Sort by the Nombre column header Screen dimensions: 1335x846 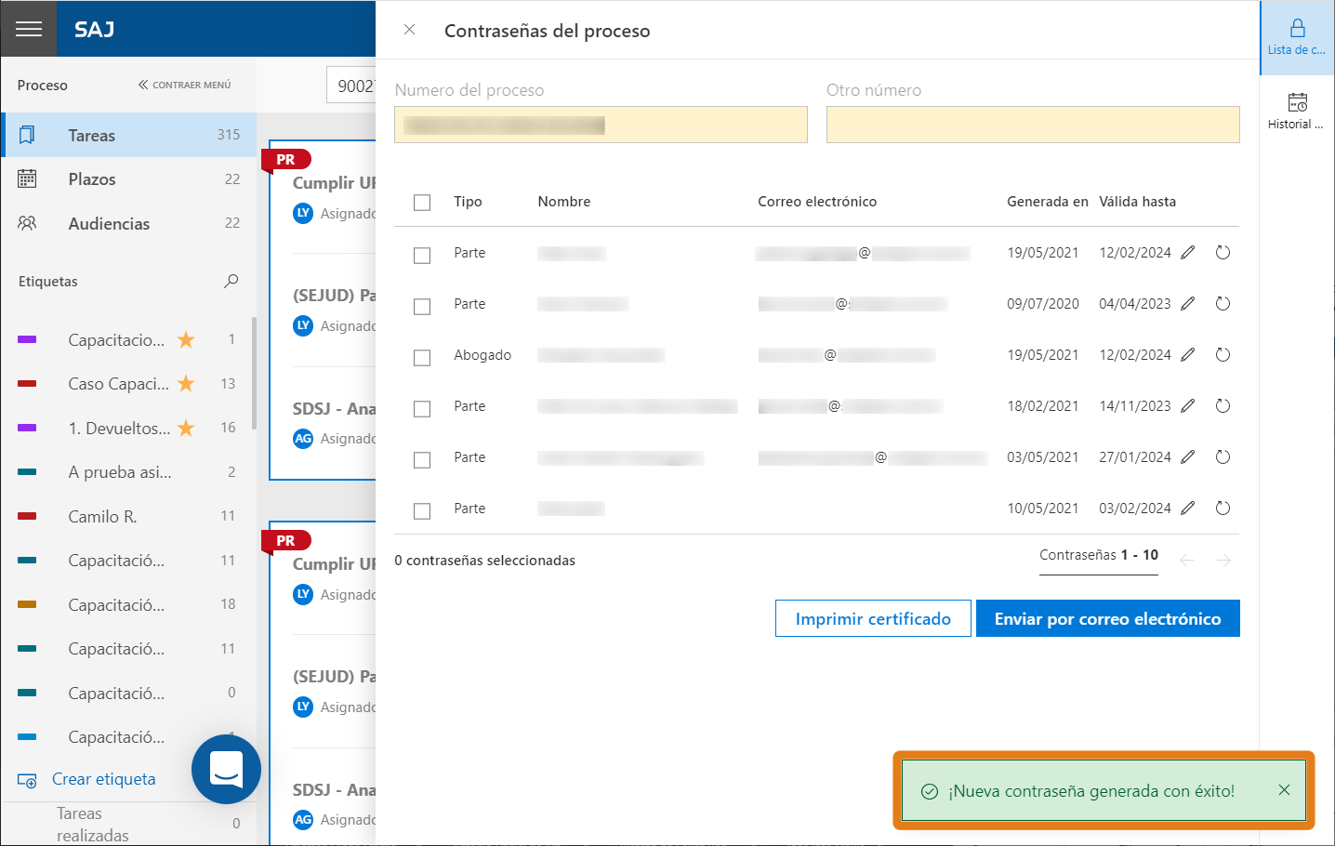pyautogui.click(x=563, y=202)
